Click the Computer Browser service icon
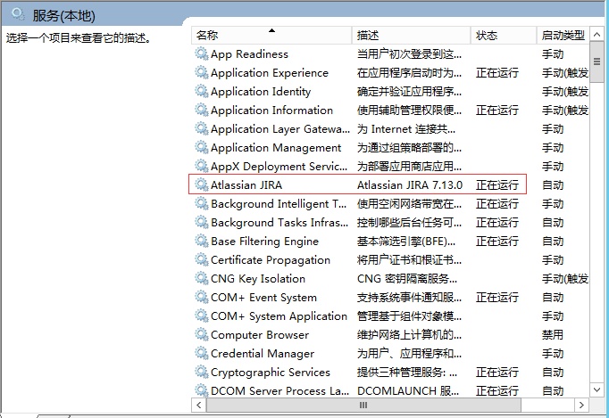Viewport: 609px width, 418px height. tap(202, 334)
